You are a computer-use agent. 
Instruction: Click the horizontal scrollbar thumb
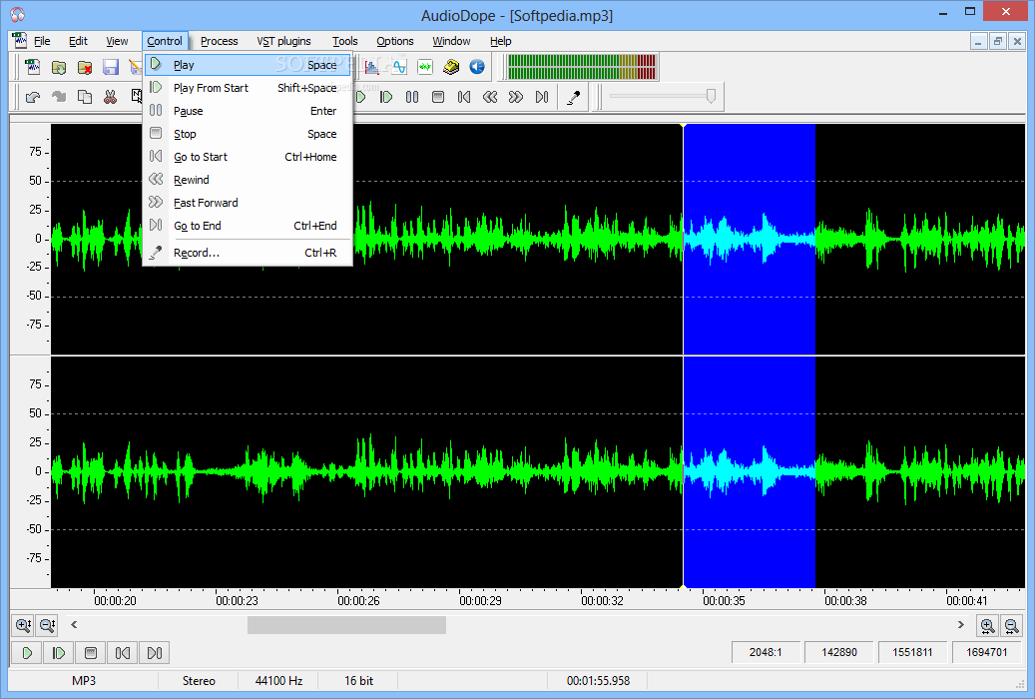pyautogui.click(x=346, y=625)
